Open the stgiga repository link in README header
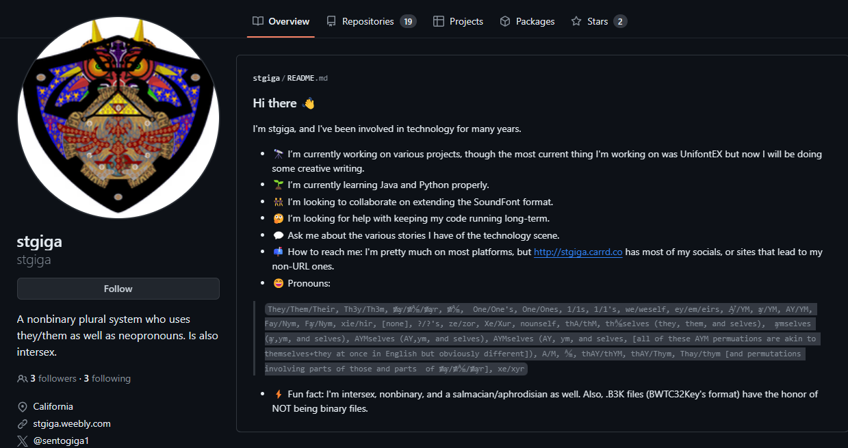 tap(266, 78)
